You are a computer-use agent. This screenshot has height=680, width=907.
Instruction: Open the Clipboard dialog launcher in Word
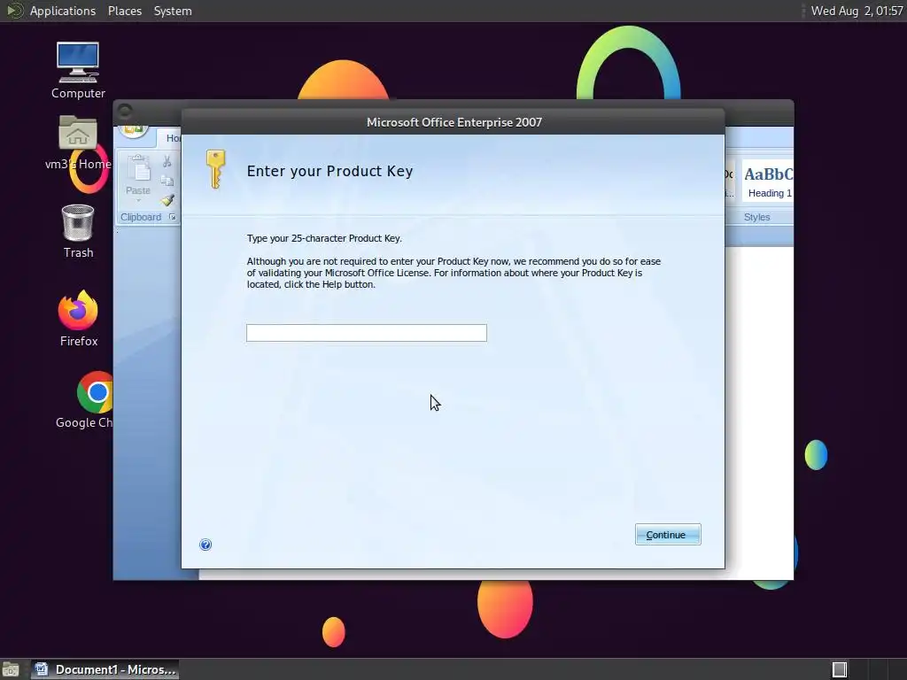pyautogui.click(x=173, y=217)
